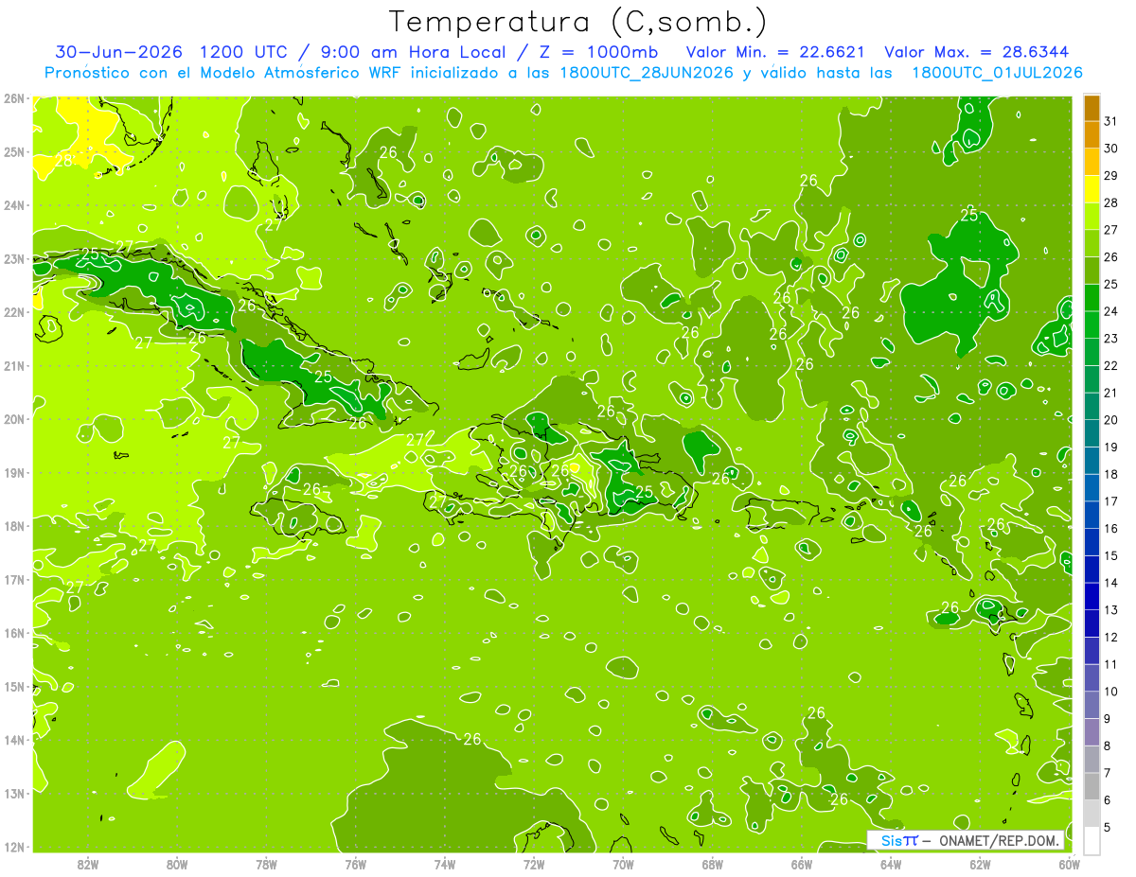
Task: Click the longitude axis label 80W
Action: tap(177, 864)
